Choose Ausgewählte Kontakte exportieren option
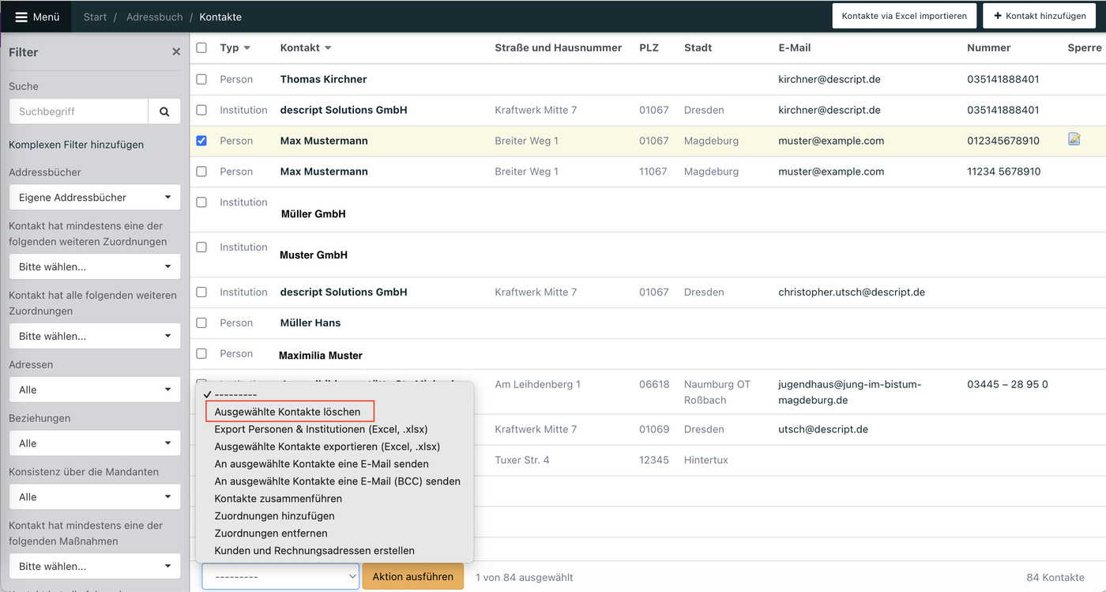Image resolution: width=1106 pixels, height=592 pixels. 327,447
